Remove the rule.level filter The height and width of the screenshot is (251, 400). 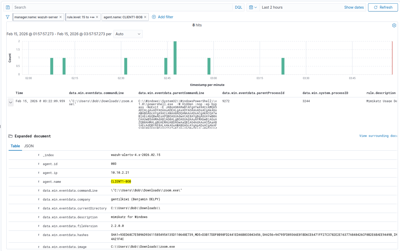tap(97, 17)
